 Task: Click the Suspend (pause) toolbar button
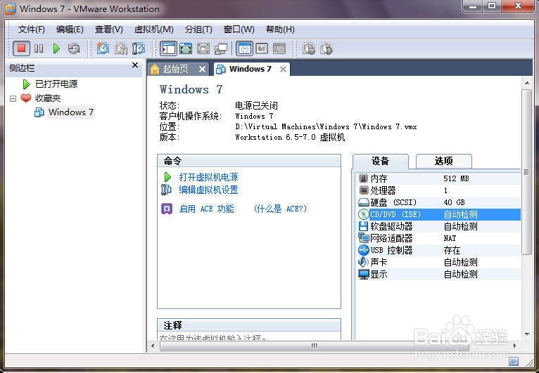pos(39,48)
